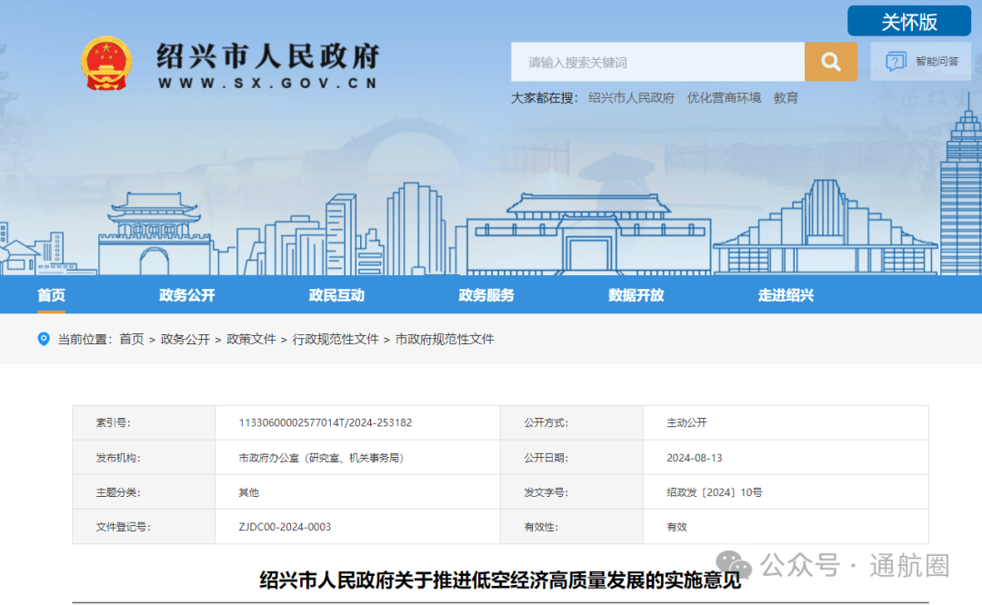The height and width of the screenshot is (605, 982).
Task: Go to 行政规范性文件 in breadcrumb
Action: 335,339
